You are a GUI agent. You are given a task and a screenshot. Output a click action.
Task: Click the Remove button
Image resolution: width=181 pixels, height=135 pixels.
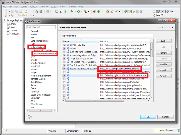(163, 53)
